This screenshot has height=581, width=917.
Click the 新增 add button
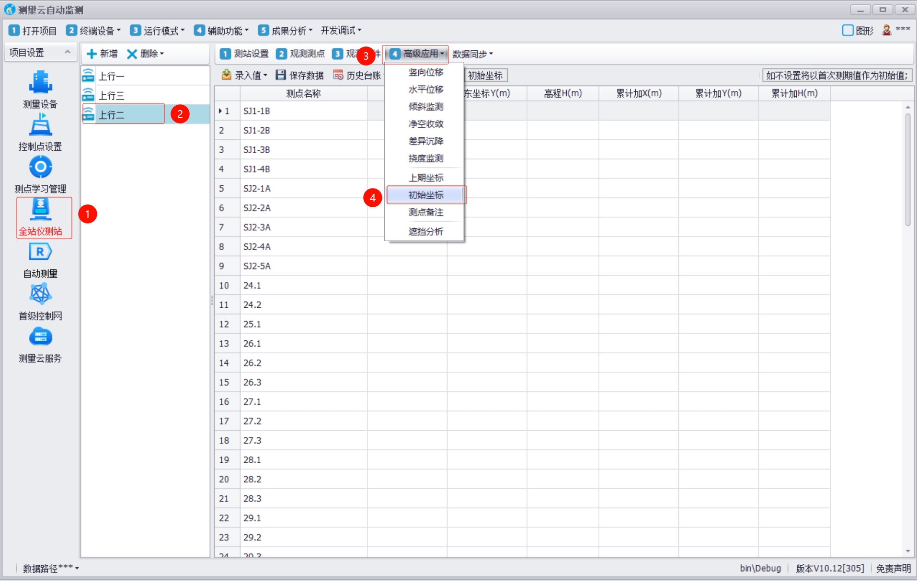tap(102, 54)
